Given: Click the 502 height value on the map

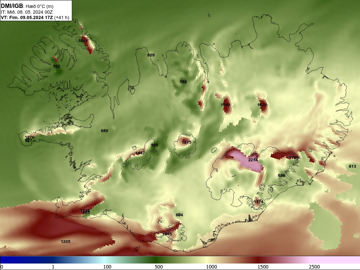Looking at the screenshot, I should click(57, 66).
